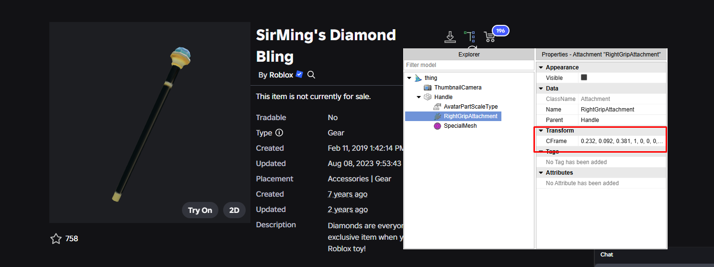Viewport: 714px width, 267px height.
Task: Click the favorite star icon
Action: [56, 238]
